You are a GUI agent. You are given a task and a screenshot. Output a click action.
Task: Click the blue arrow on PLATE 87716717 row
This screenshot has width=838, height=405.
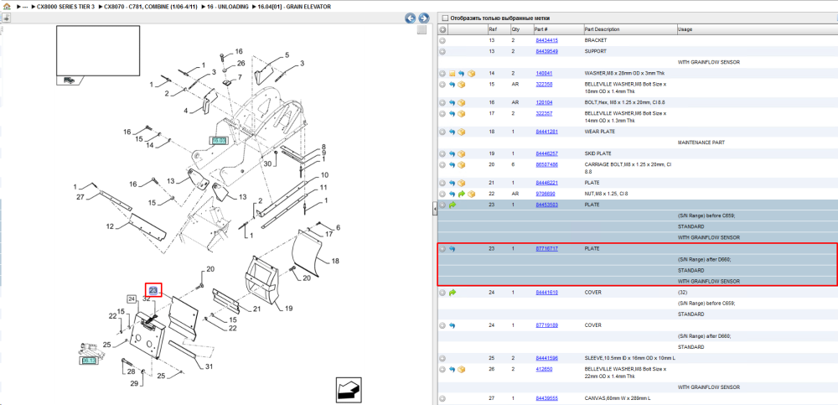click(453, 249)
